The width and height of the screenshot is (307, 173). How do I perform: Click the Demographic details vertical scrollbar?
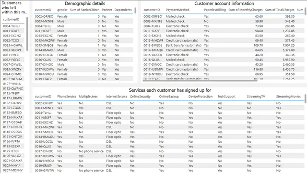pos(135,11)
